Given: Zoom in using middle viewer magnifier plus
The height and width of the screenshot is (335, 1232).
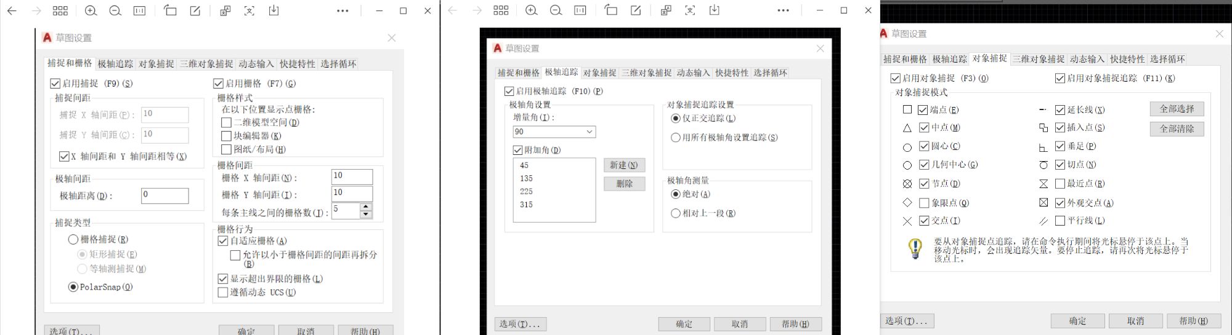Looking at the screenshot, I should (532, 10).
